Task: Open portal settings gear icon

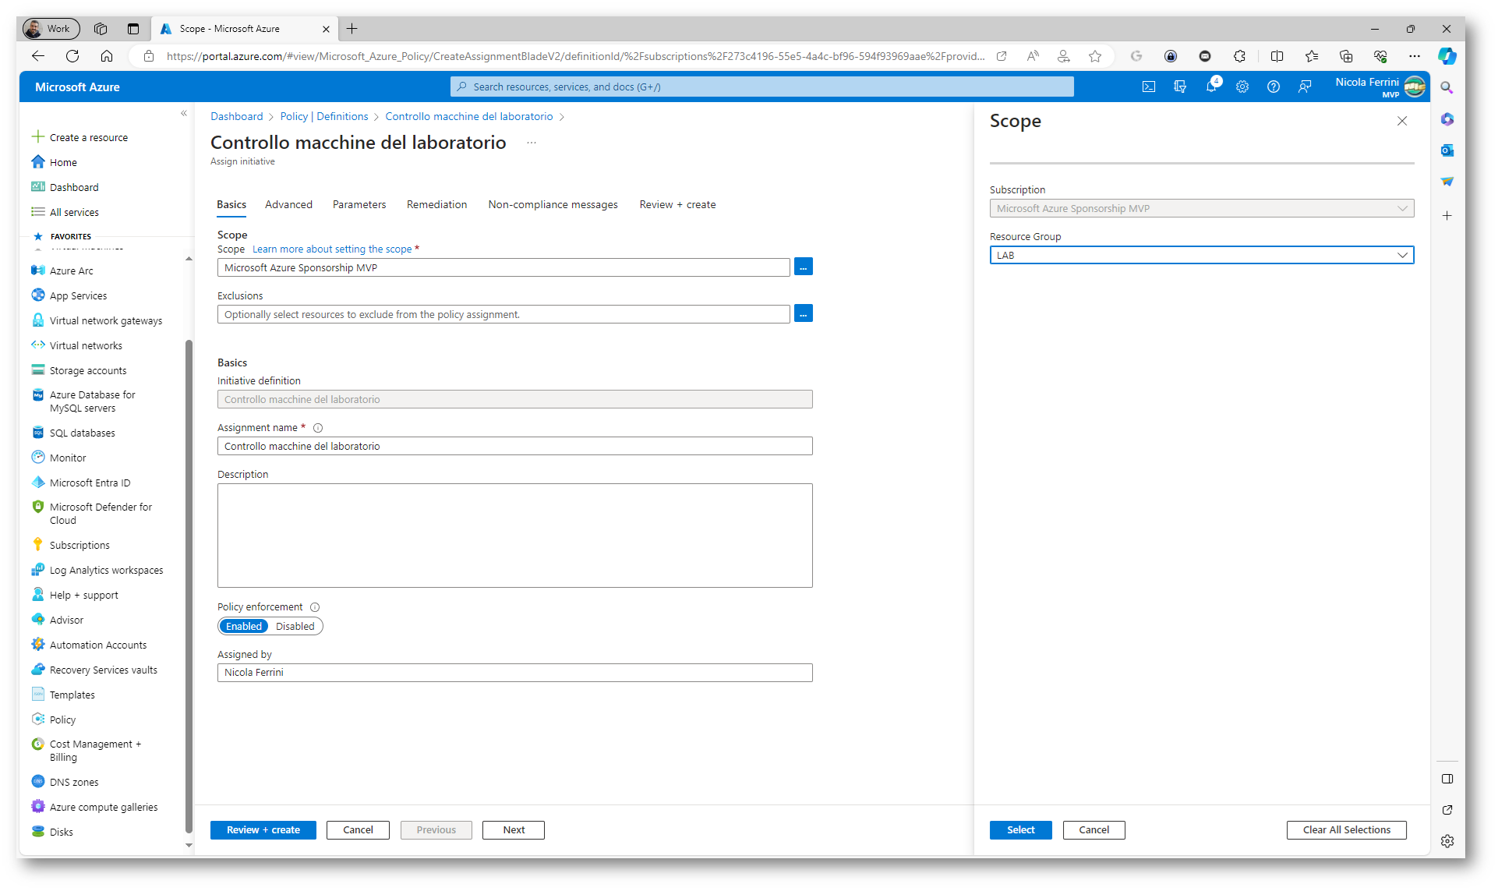Action: pos(1242,87)
